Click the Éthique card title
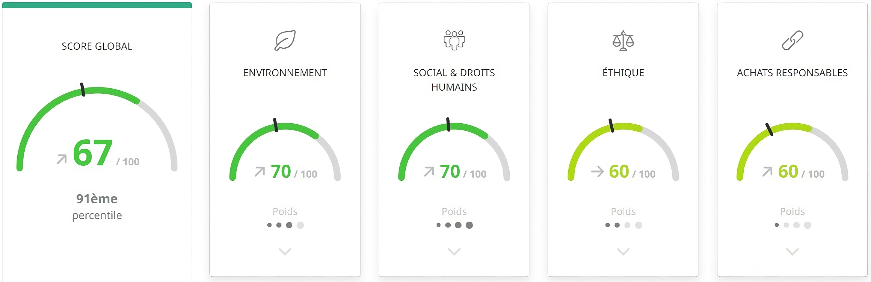This screenshot has width=871, height=282. [623, 73]
